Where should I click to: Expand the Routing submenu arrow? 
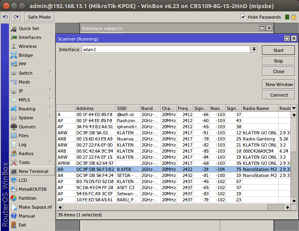[50, 108]
